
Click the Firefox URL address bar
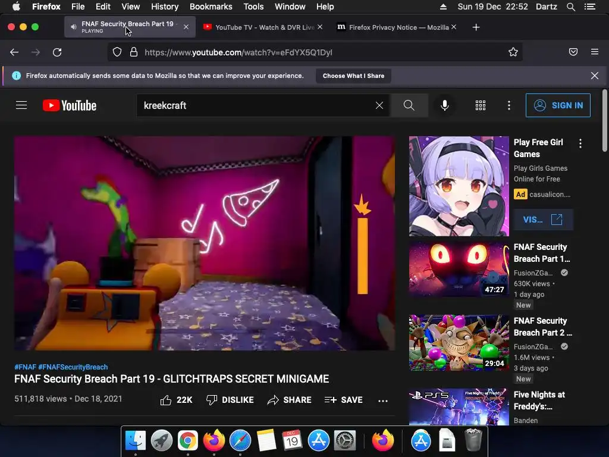[315, 52]
